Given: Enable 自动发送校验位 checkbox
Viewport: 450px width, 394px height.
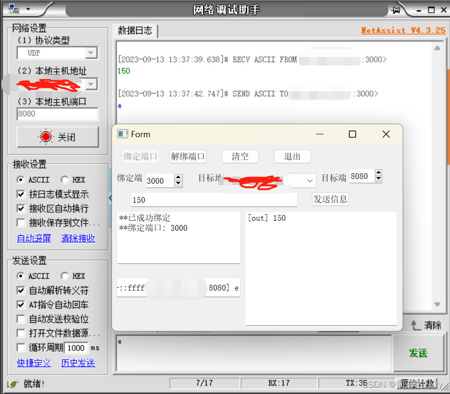Looking at the screenshot, I should (21, 319).
